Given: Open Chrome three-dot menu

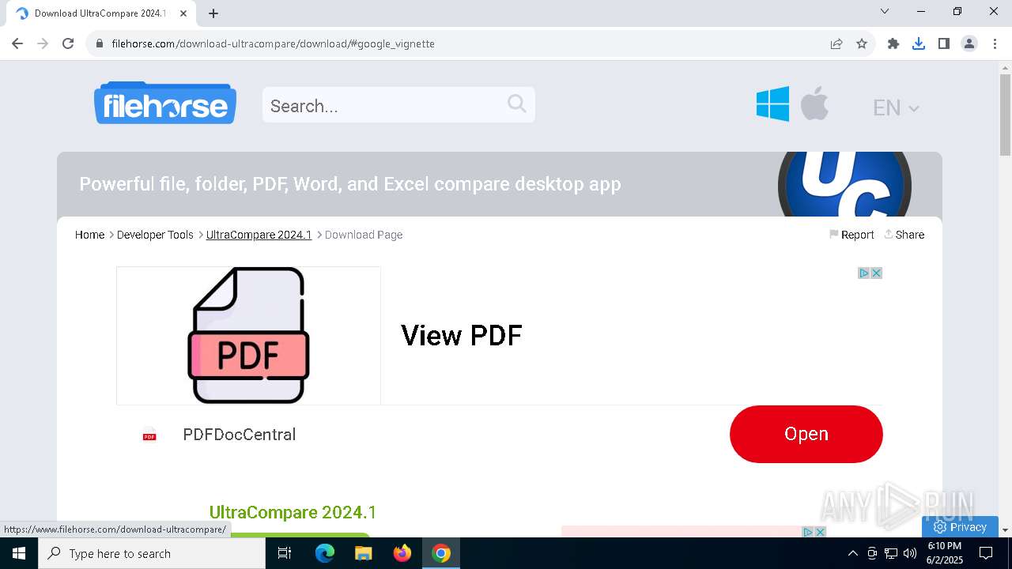Looking at the screenshot, I should click(x=995, y=43).
